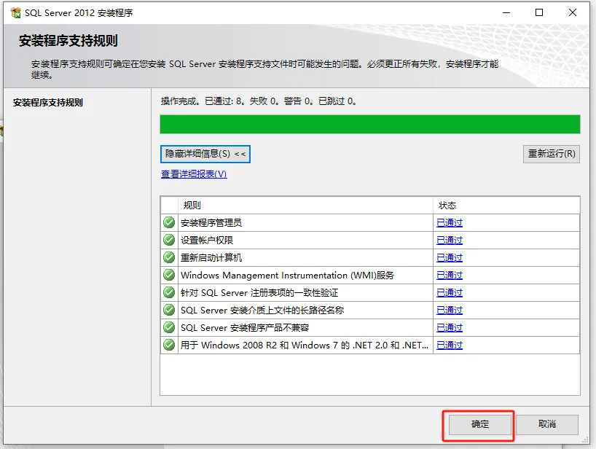Click the 状态 column header
Screen dimensions: 596x449
click(x=506, y=206)
